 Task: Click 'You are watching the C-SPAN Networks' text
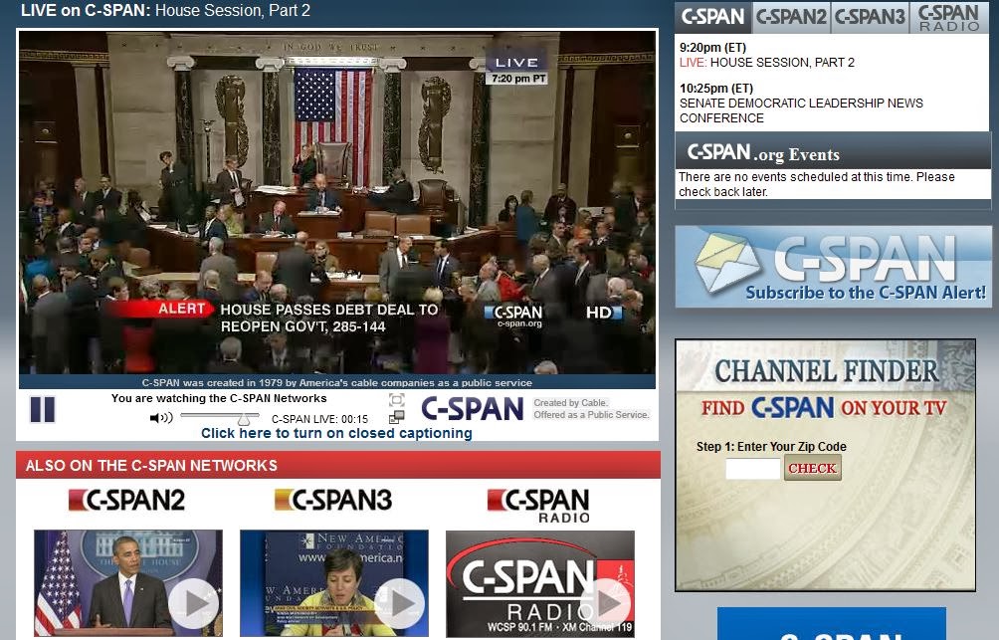[x=219, y=398]
